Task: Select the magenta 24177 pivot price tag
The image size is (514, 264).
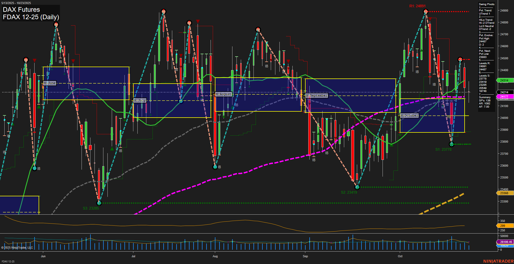Action: [504, 97]
